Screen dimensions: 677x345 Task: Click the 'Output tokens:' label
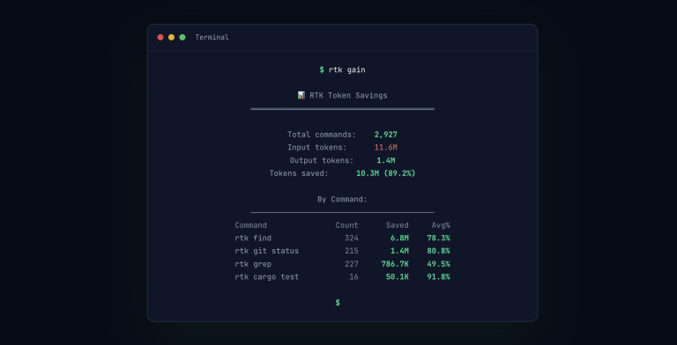tap(322, 160)
